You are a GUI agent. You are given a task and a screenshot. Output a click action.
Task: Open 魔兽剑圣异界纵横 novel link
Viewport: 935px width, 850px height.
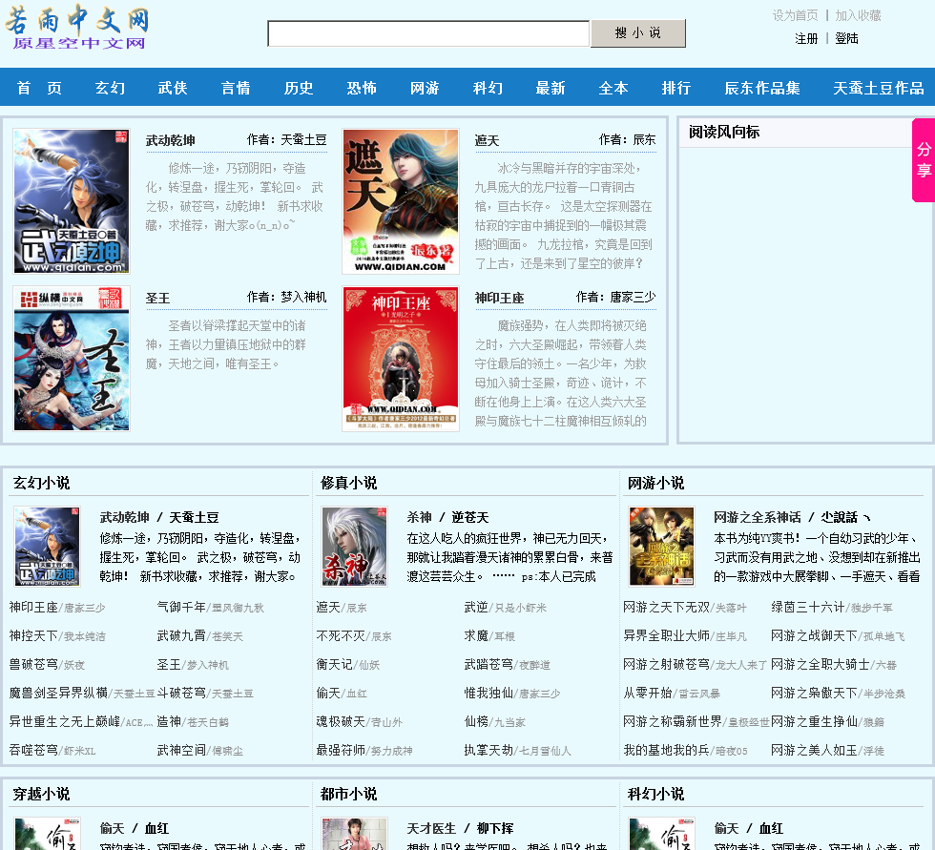pos(58,694)
